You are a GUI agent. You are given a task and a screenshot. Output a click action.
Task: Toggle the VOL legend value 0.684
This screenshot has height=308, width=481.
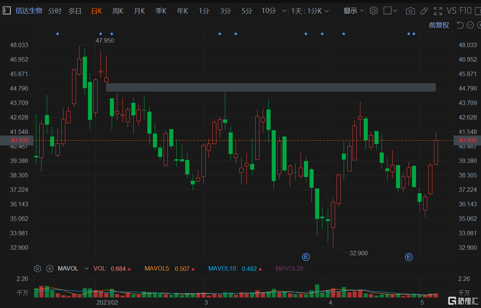(118, 269)
